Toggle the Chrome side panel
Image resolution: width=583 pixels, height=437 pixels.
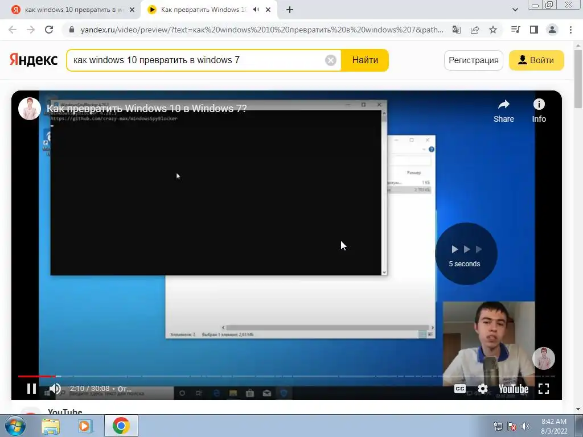click(x=534, y=30)
